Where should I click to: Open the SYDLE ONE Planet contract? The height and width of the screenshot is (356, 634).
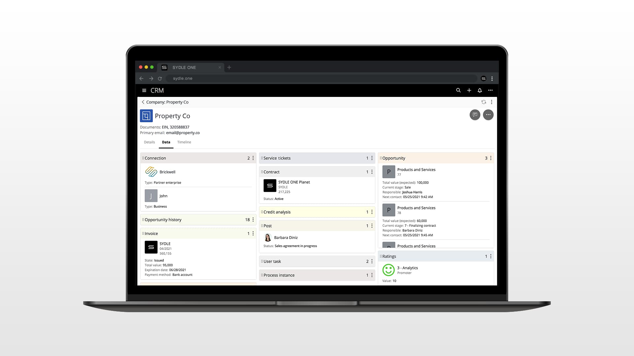coord(294,182)
